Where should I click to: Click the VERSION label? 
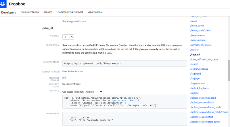click(55, 36)
